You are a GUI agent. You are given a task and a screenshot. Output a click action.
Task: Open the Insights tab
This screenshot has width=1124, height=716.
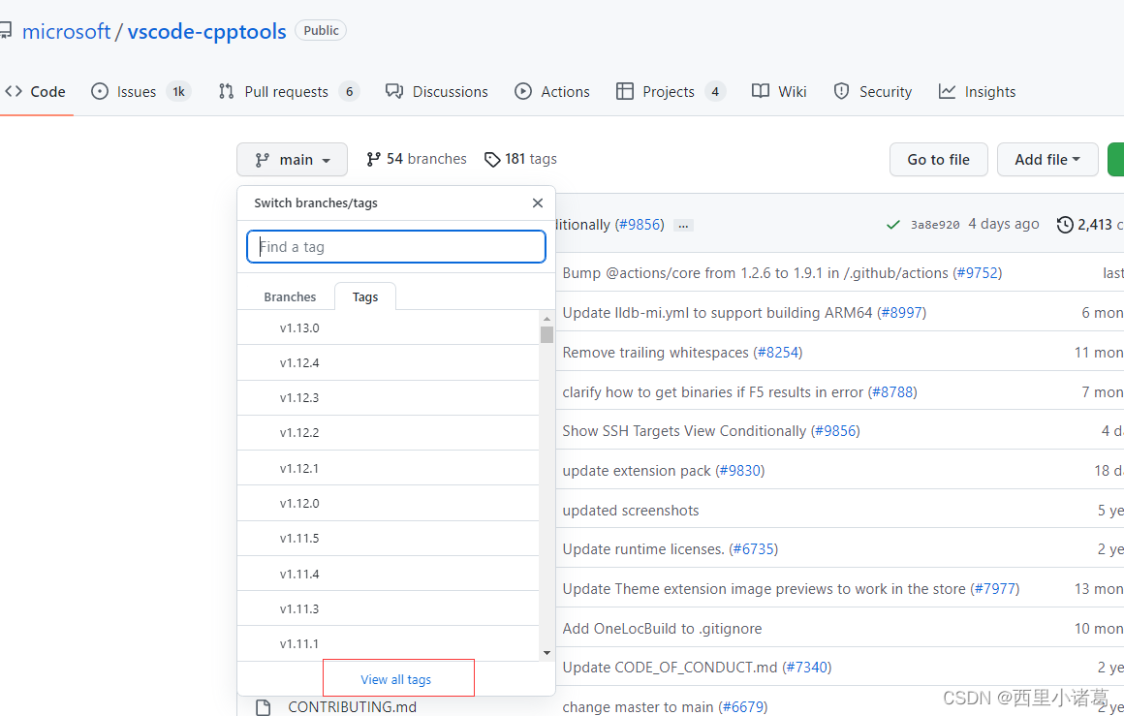[977, 92]
